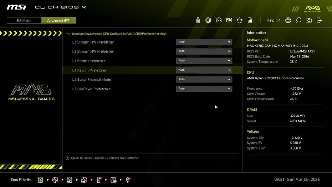Click the CD drive icon in Boot Priority
The height and width of the screenshot is (187, 332).
pos(55,180)
